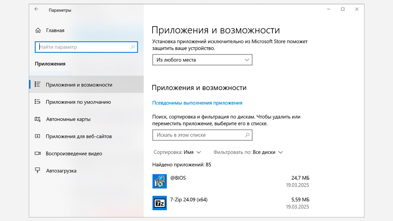Click the Найдено приложений: 85 text
Image resolution: width=393 pixels, height=221 pixels.
point(182,165)
